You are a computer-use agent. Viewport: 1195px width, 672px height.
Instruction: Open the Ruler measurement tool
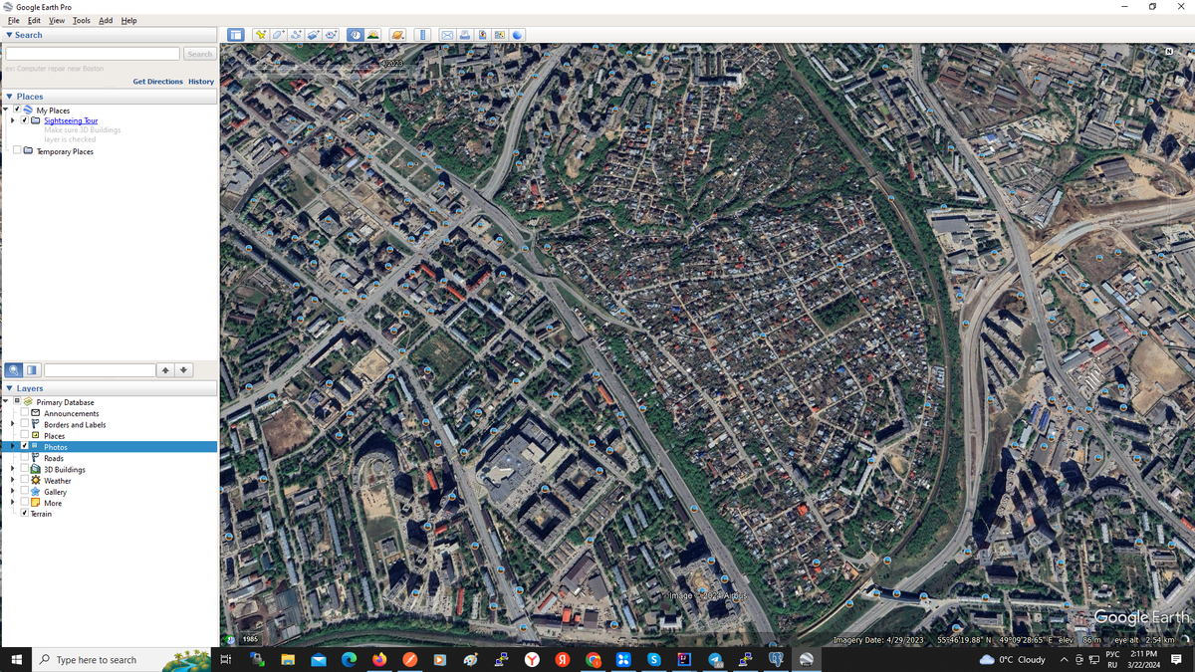point(422,35)
